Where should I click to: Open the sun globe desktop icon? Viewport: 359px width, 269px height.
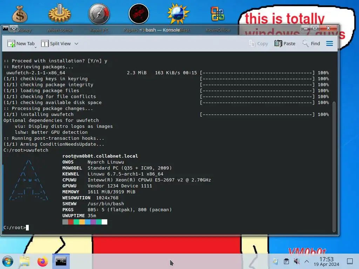point(178,14)
